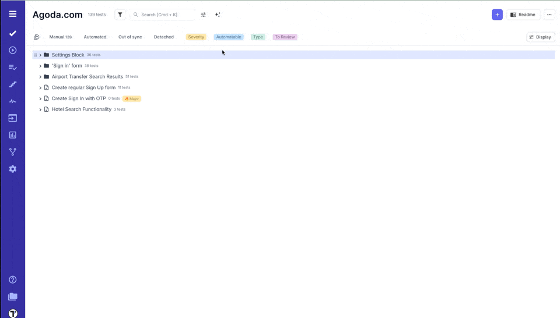The width and height of the screenshot is (560, 318).
Task: Click 'Sign in' form folder icon
Action: tap(47, 66)
